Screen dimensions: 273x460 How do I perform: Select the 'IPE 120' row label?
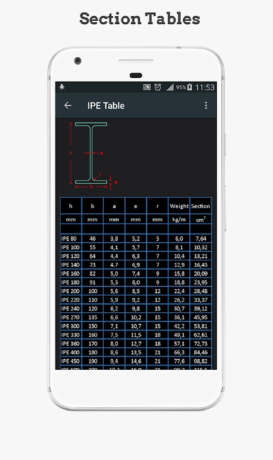(70, 256)
